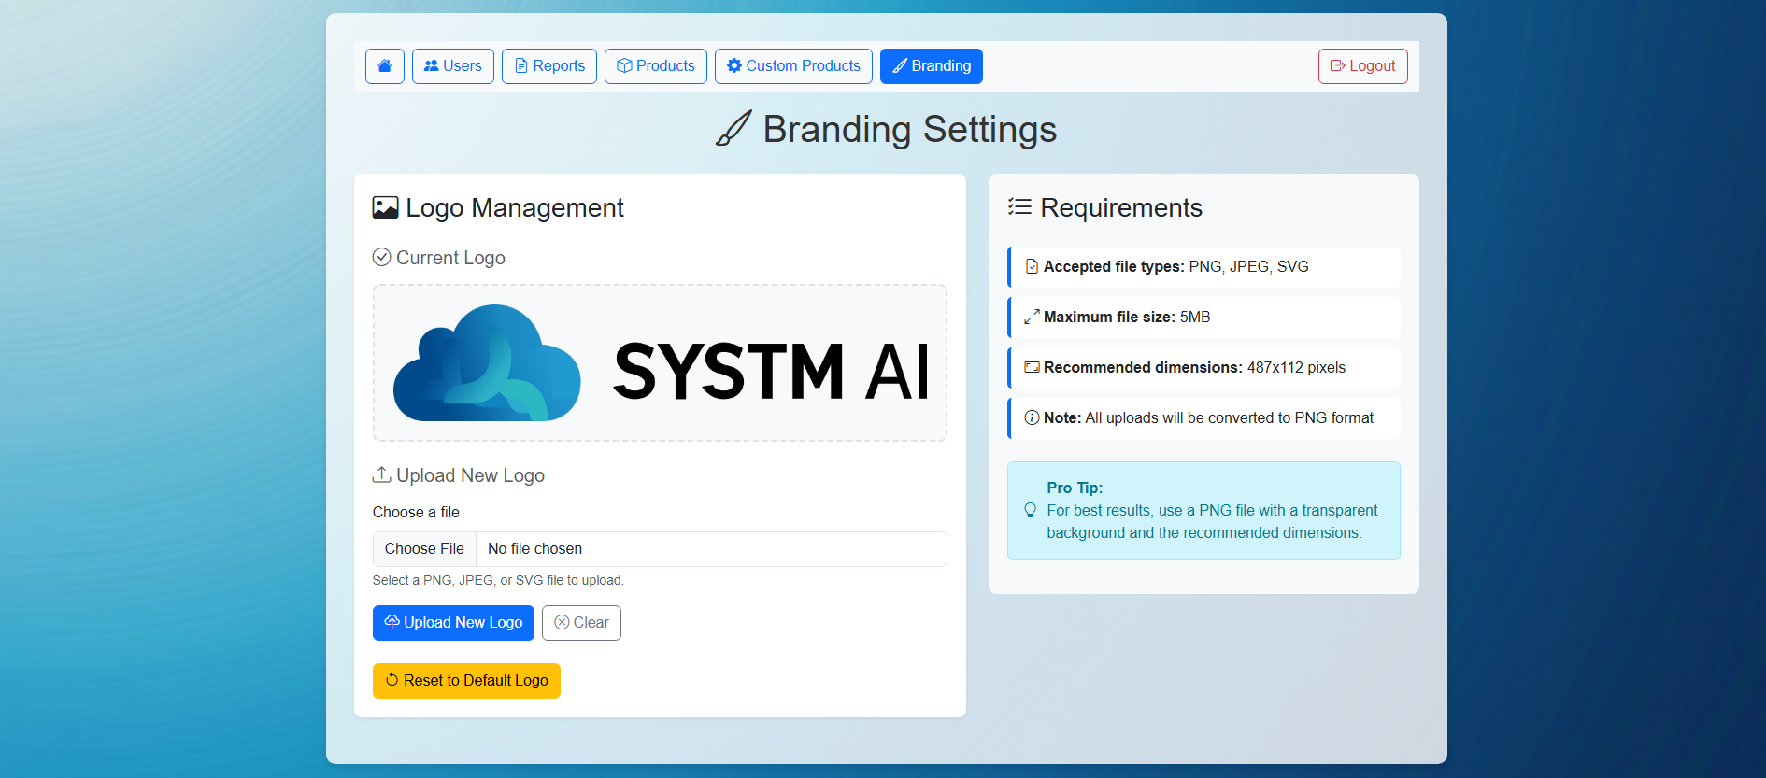Click the No file chosen field

(x=710, y=549)
